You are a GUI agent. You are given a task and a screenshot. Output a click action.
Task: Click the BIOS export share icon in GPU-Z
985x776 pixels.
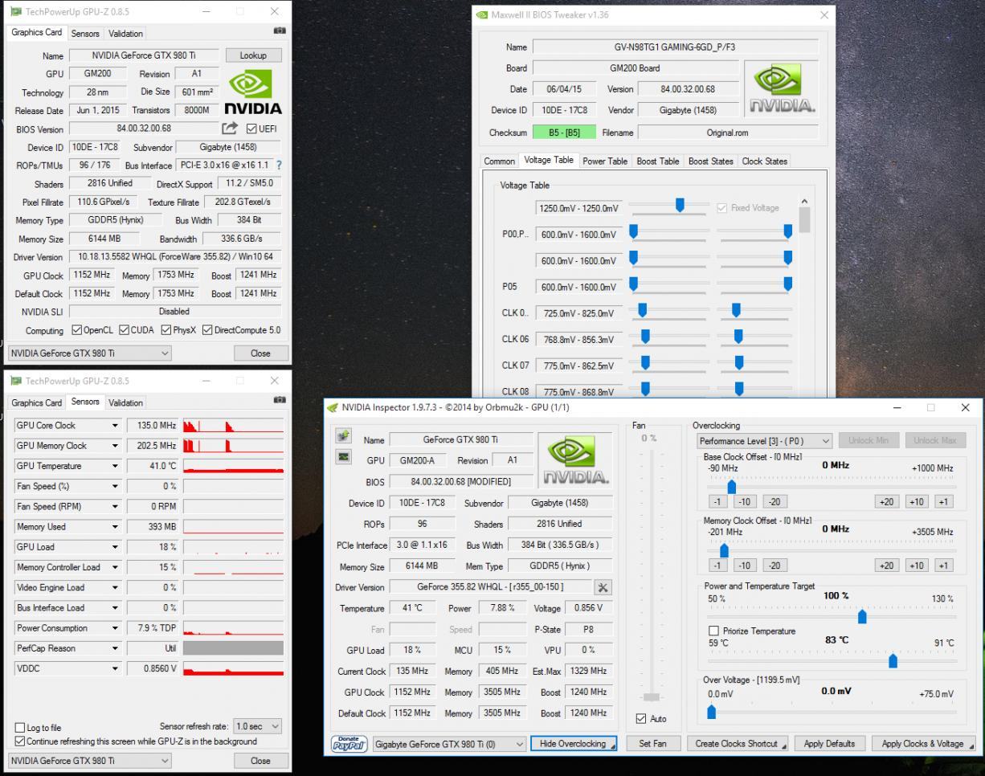[x=230, y=129]
